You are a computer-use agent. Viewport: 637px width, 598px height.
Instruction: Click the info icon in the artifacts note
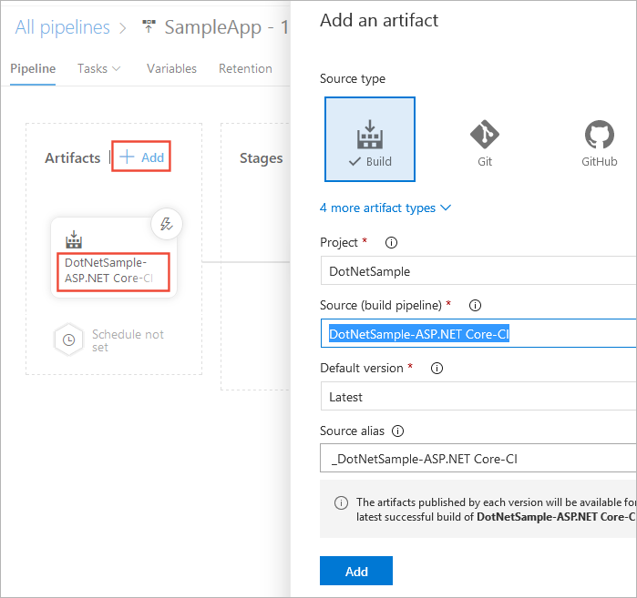(x=341, y=502)
